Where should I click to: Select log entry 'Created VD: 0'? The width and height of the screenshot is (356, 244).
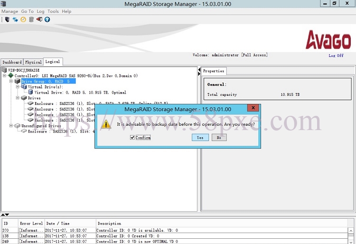[x=175, y=236]
